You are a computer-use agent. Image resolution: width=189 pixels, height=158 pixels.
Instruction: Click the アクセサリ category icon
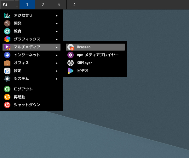pyautogui.click(x=7, y=15)
